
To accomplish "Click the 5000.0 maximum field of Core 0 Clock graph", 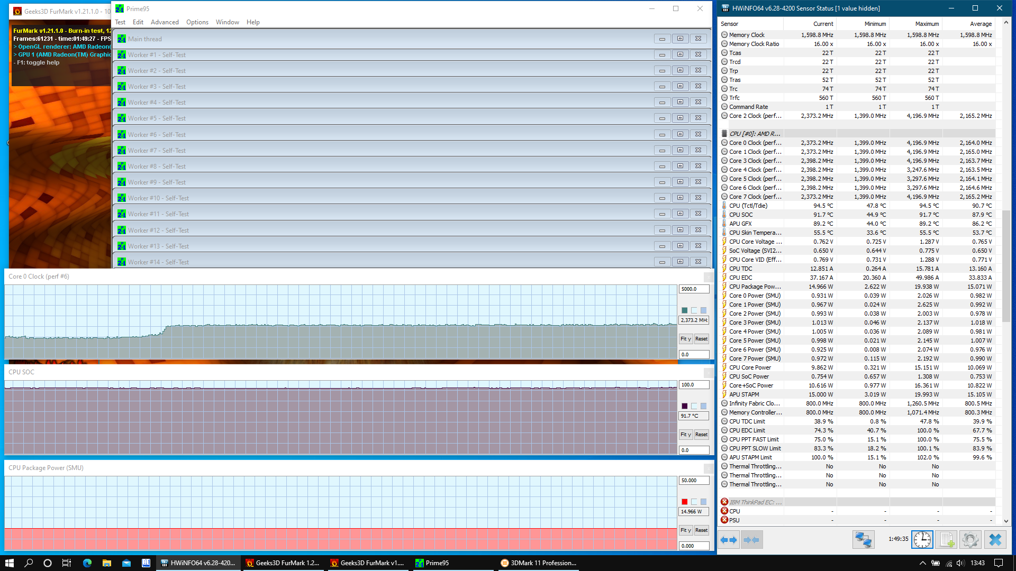I will 693,289.
